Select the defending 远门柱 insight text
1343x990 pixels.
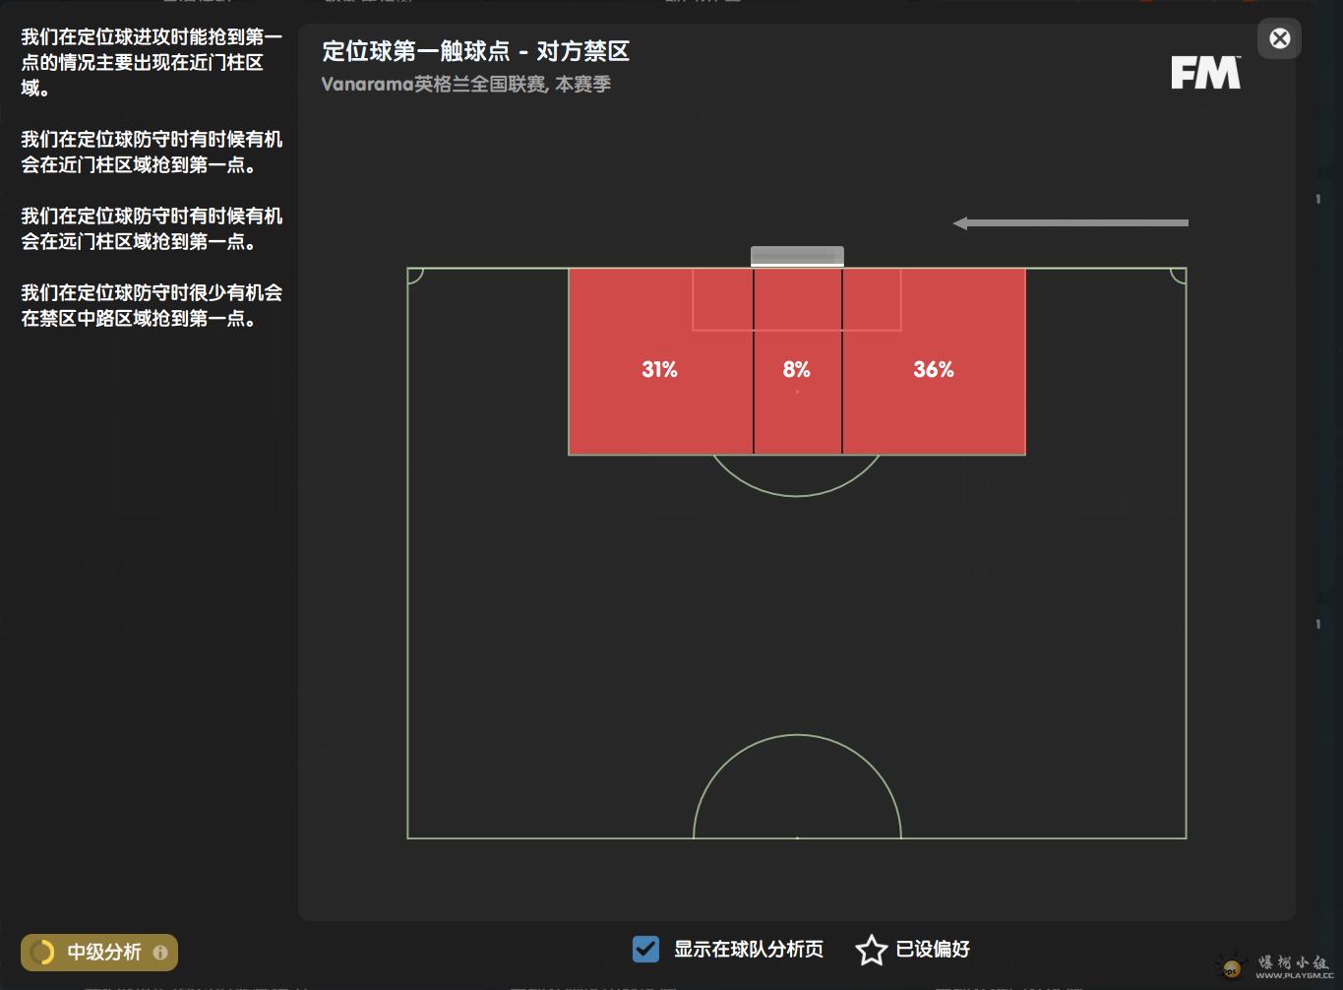152,228
